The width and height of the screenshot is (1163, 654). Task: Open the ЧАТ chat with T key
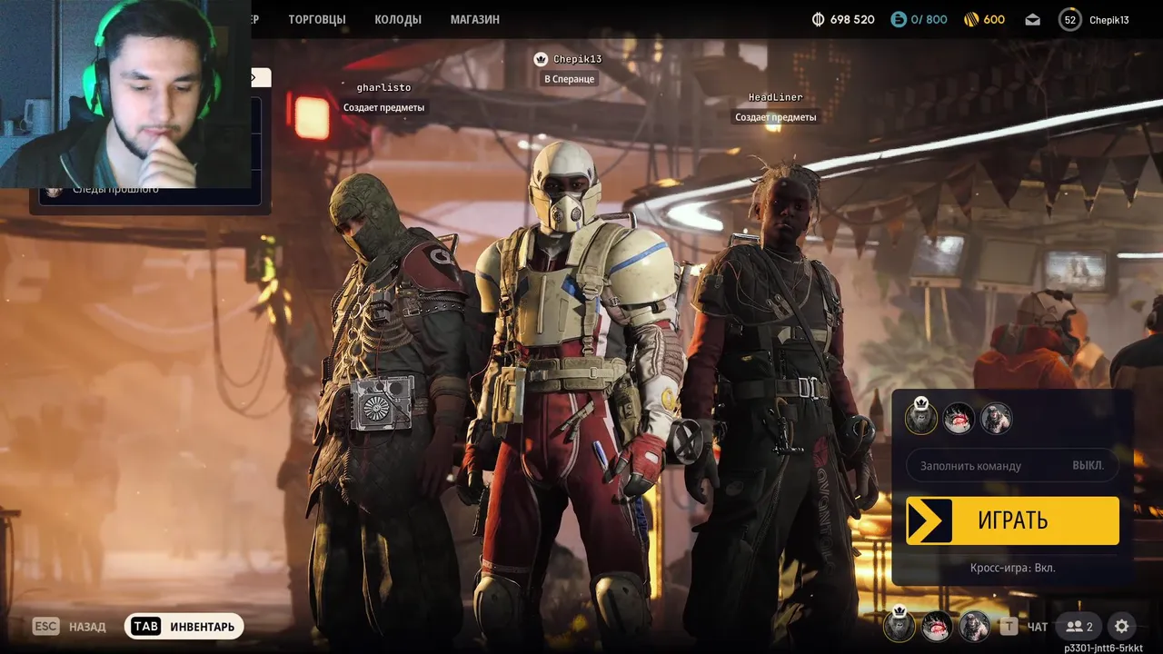tap(1024, 627)
